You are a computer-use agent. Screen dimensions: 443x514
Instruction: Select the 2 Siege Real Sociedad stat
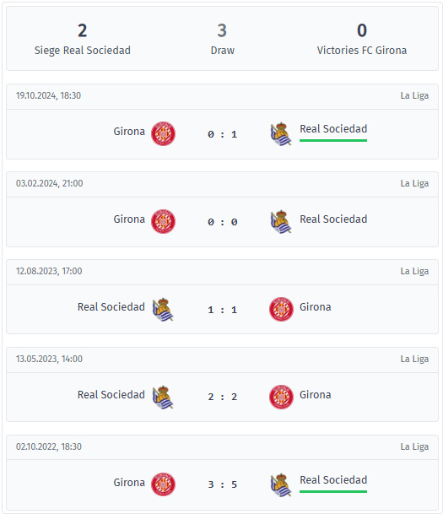pyautogui.click(x=82, y=40)
